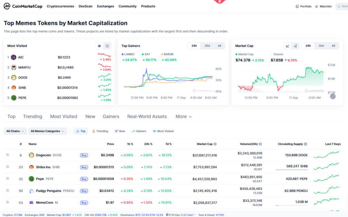Viewport: 348px width, 217px height.
Task: Click Buy button for MemeCore
Action: click(84, 203)
